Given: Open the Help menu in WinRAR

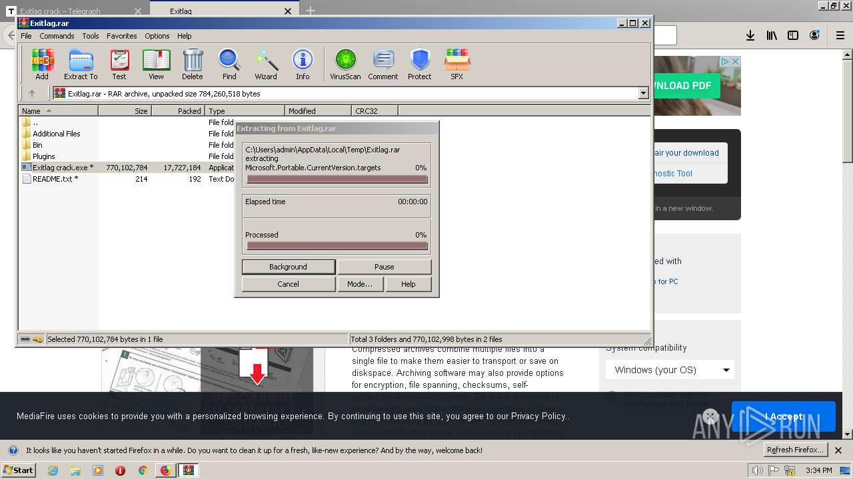Looking at the screenshot, I should tap(185, 36).
